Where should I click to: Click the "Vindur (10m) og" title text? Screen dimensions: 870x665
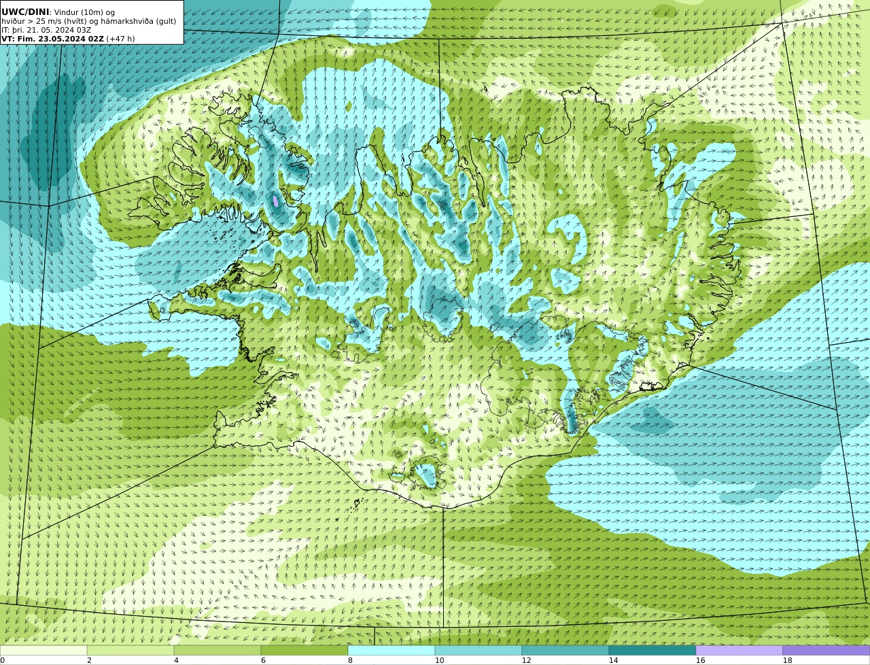tap(84, 12)
